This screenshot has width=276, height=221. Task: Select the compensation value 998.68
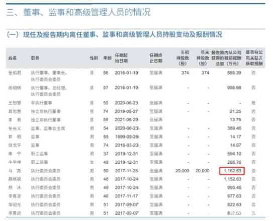(234, 88)
